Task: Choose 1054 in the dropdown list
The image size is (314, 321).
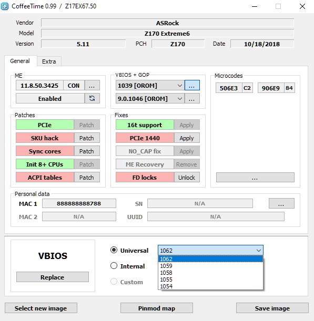Action: coord(210,286)
